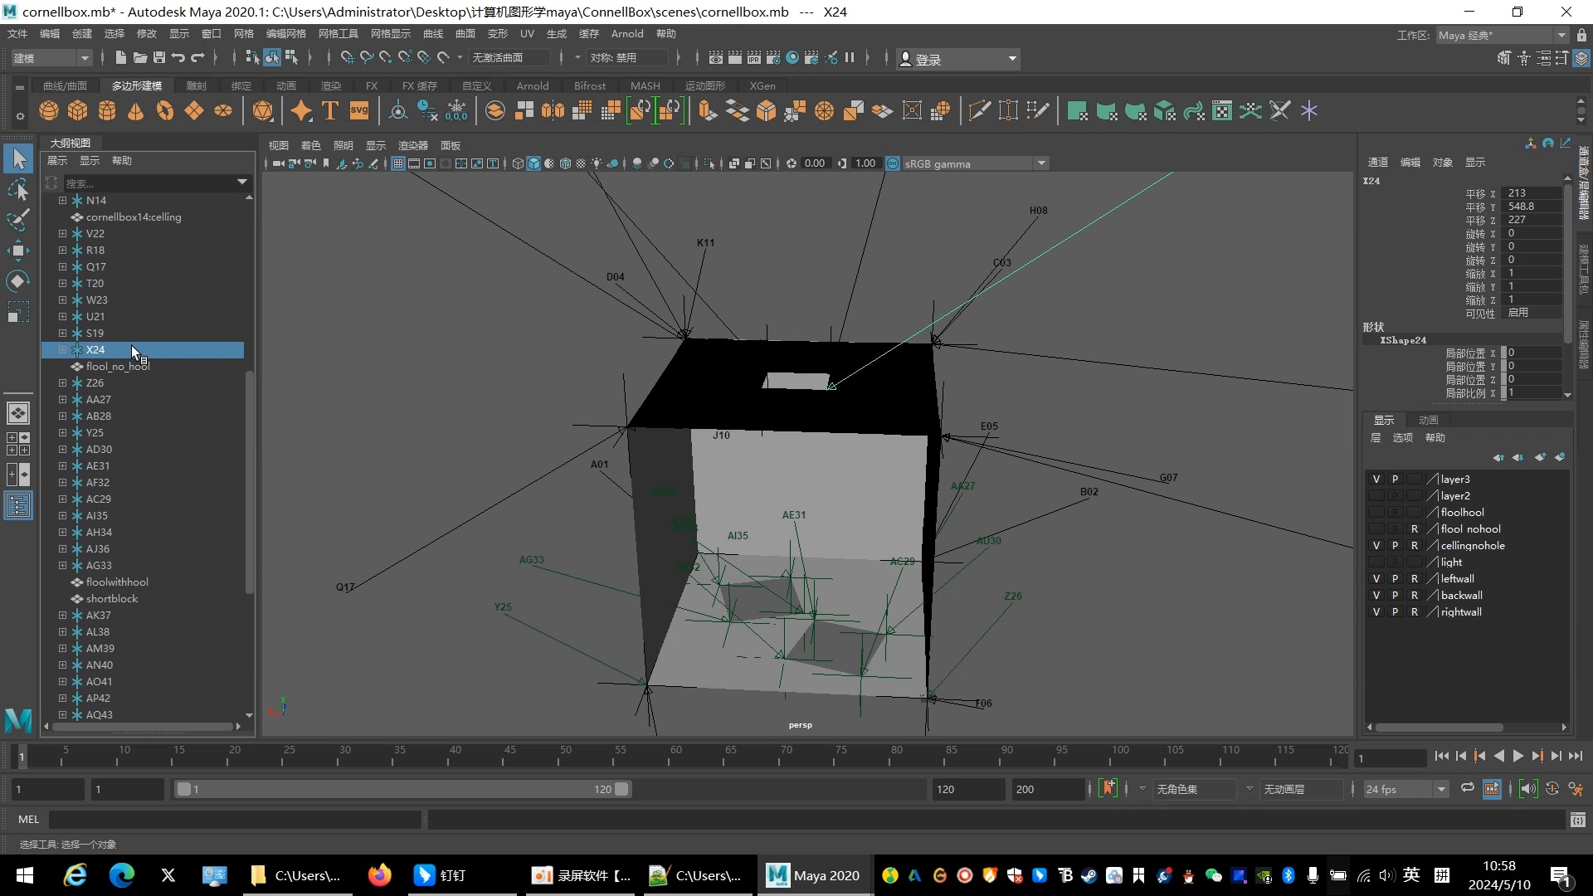1593x896 pixels.
Task: Open the 登录 sign-in dropdown
Action: pos(958,59)
